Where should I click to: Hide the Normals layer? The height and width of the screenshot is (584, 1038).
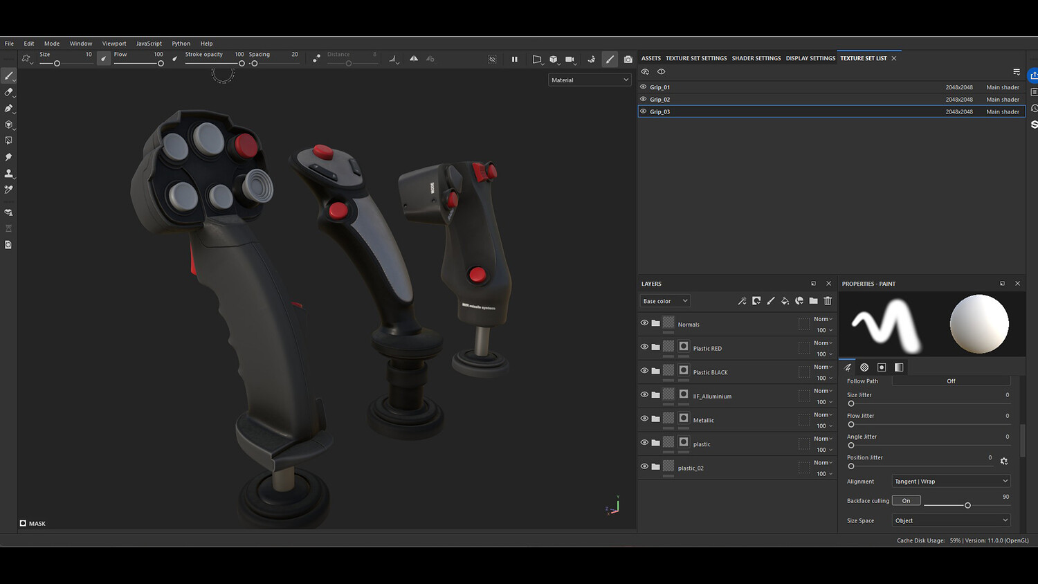coord(644,323)
